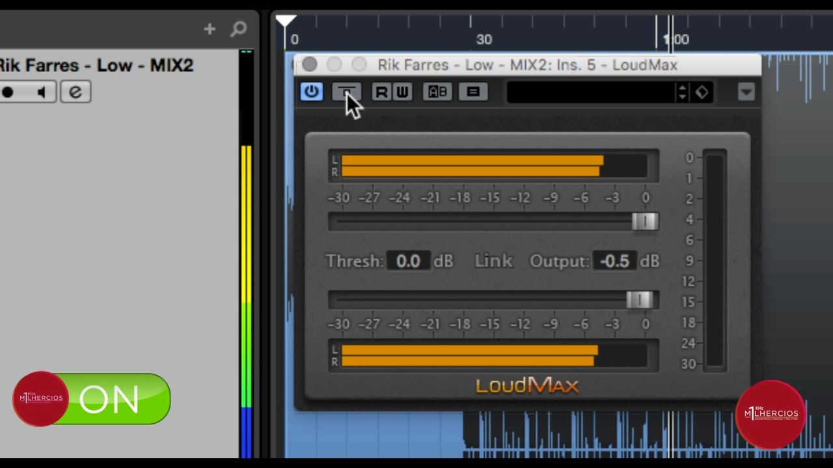Viewport: 833px width, 468px height.
Task: Open the plugin preset name field
Action: click(x=591, y=92)
